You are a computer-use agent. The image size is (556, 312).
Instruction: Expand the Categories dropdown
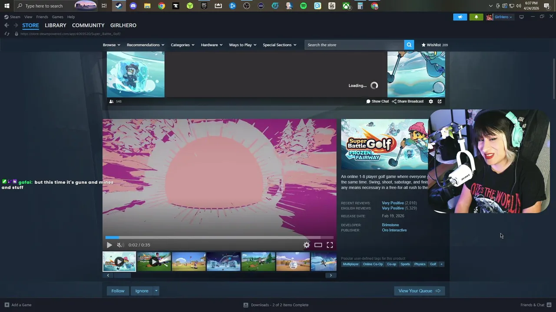coord(182,45)
